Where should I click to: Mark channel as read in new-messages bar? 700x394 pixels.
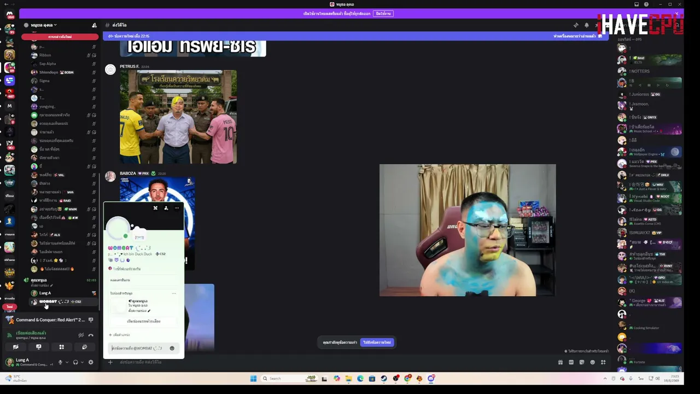click(x=577, y=36)
